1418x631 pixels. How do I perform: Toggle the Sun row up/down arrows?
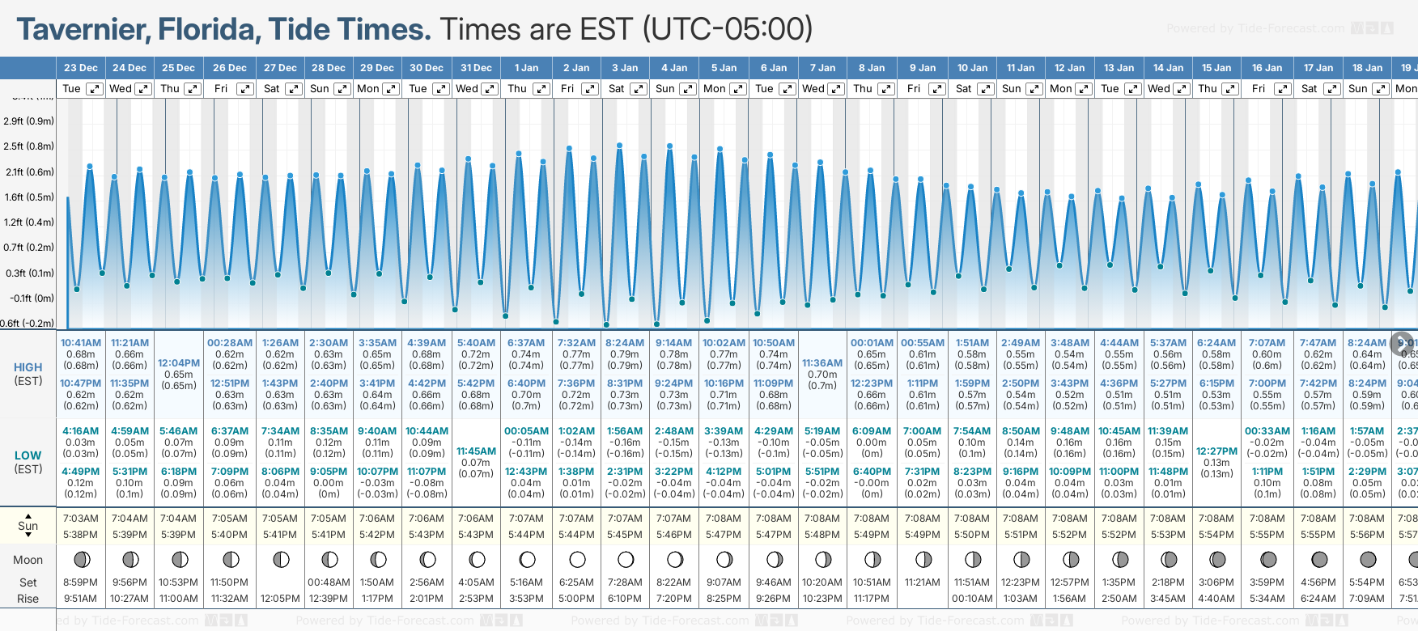tap(28, 526)
